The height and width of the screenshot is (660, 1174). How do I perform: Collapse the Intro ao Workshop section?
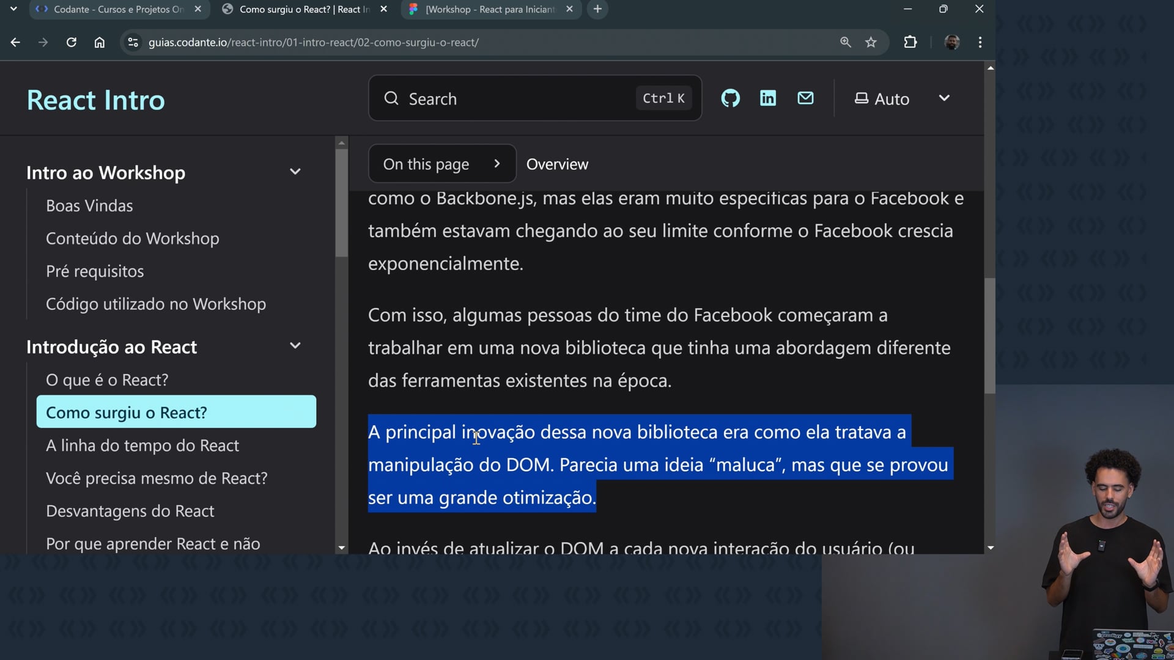click(295, 172)
